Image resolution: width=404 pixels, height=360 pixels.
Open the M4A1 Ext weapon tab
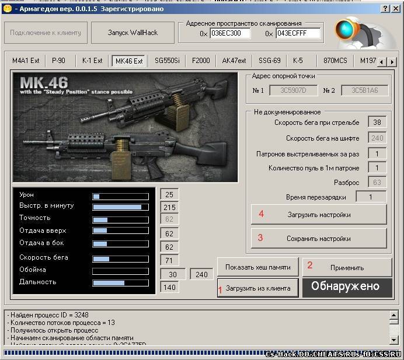point(26,61)
